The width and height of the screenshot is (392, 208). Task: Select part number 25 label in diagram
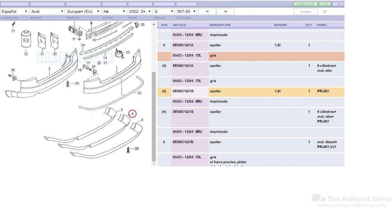(x=142, y=24)
